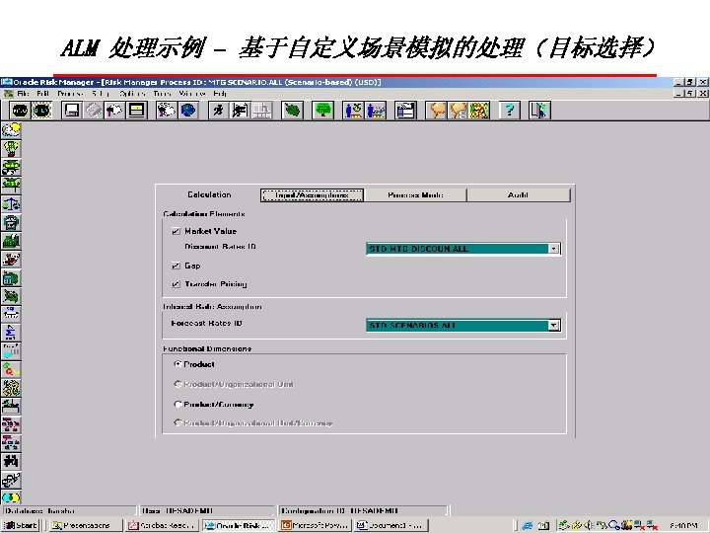Click the Database status bar entry

[x=69, y=511]
